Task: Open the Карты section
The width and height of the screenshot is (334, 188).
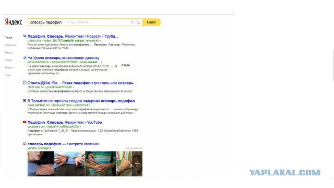Action: [8, 60]
